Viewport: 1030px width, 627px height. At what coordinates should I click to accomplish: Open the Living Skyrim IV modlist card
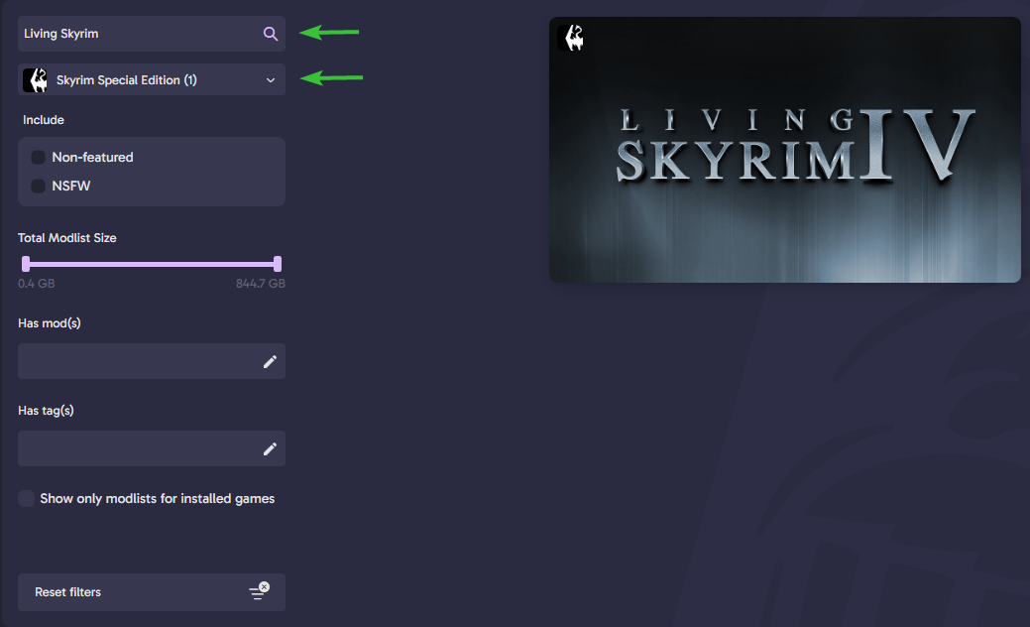point(785,150)
